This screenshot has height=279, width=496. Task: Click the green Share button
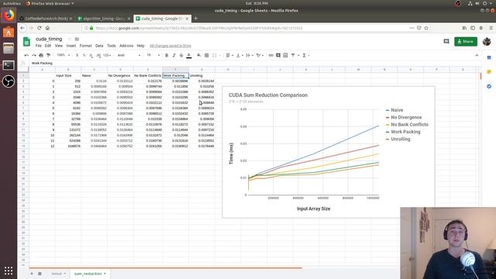pyautogui.click(x=466, y=41)
